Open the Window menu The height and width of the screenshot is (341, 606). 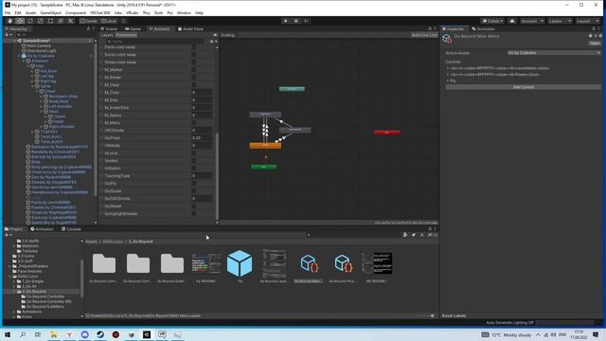tap(184, 12)
